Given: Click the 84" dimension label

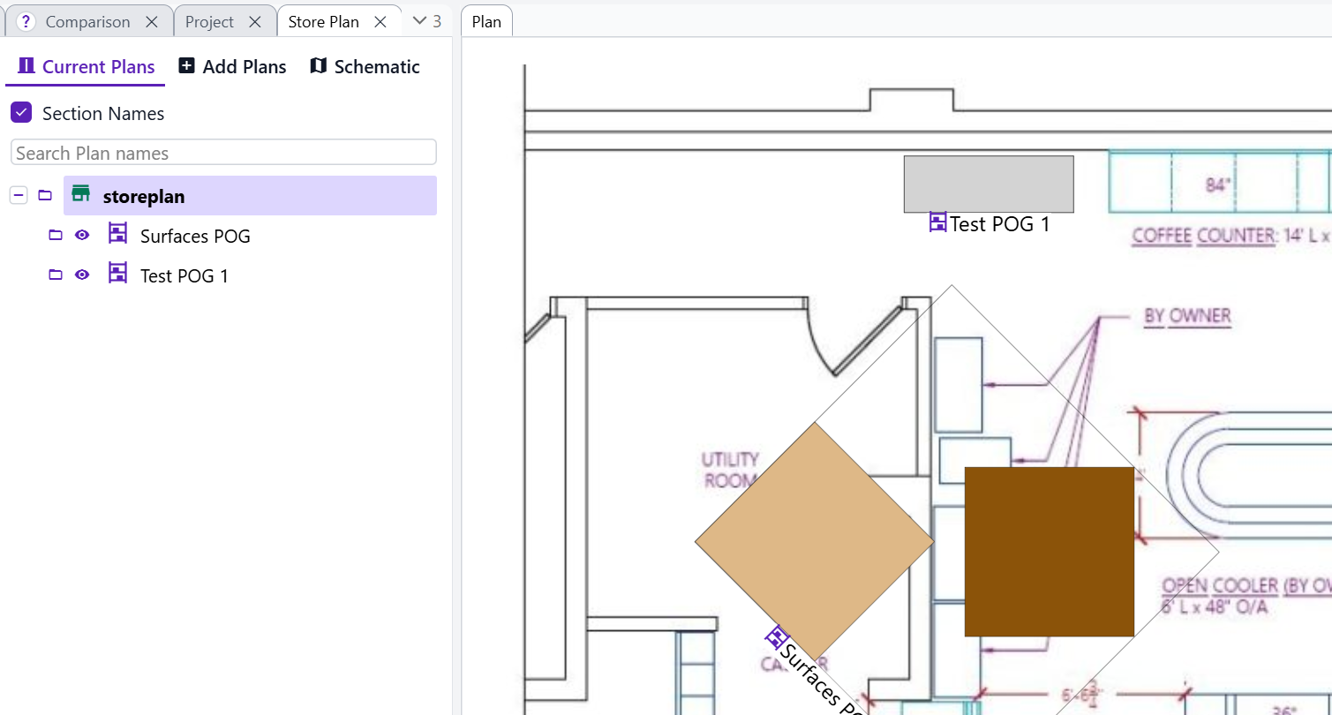Looking at the screenshot, I should tap(1218, 185).
